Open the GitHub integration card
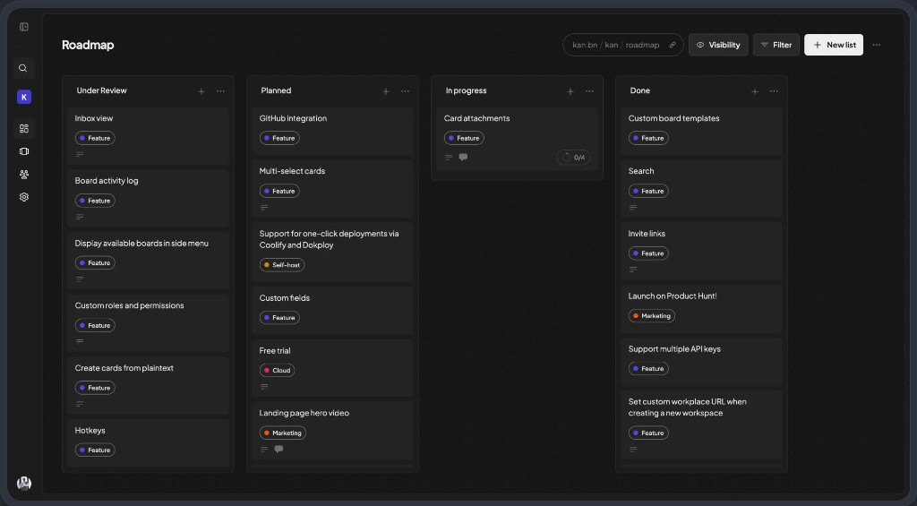Screen dimensions: 917x506 333,131
